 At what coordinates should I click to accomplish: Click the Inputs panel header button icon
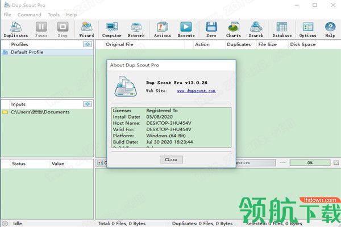coord(88,104)
